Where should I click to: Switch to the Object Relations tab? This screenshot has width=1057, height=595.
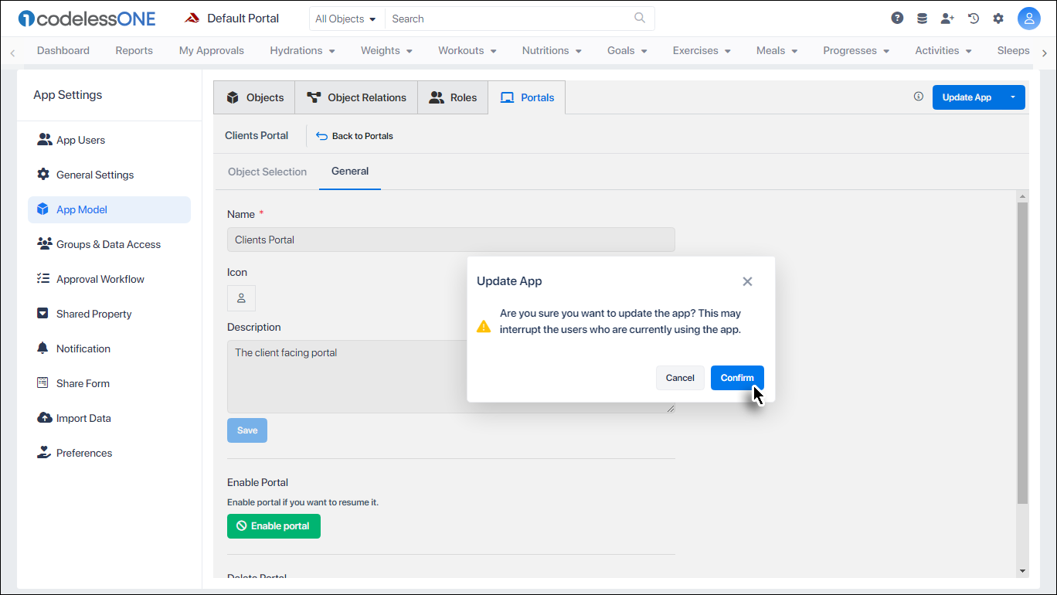356,97
